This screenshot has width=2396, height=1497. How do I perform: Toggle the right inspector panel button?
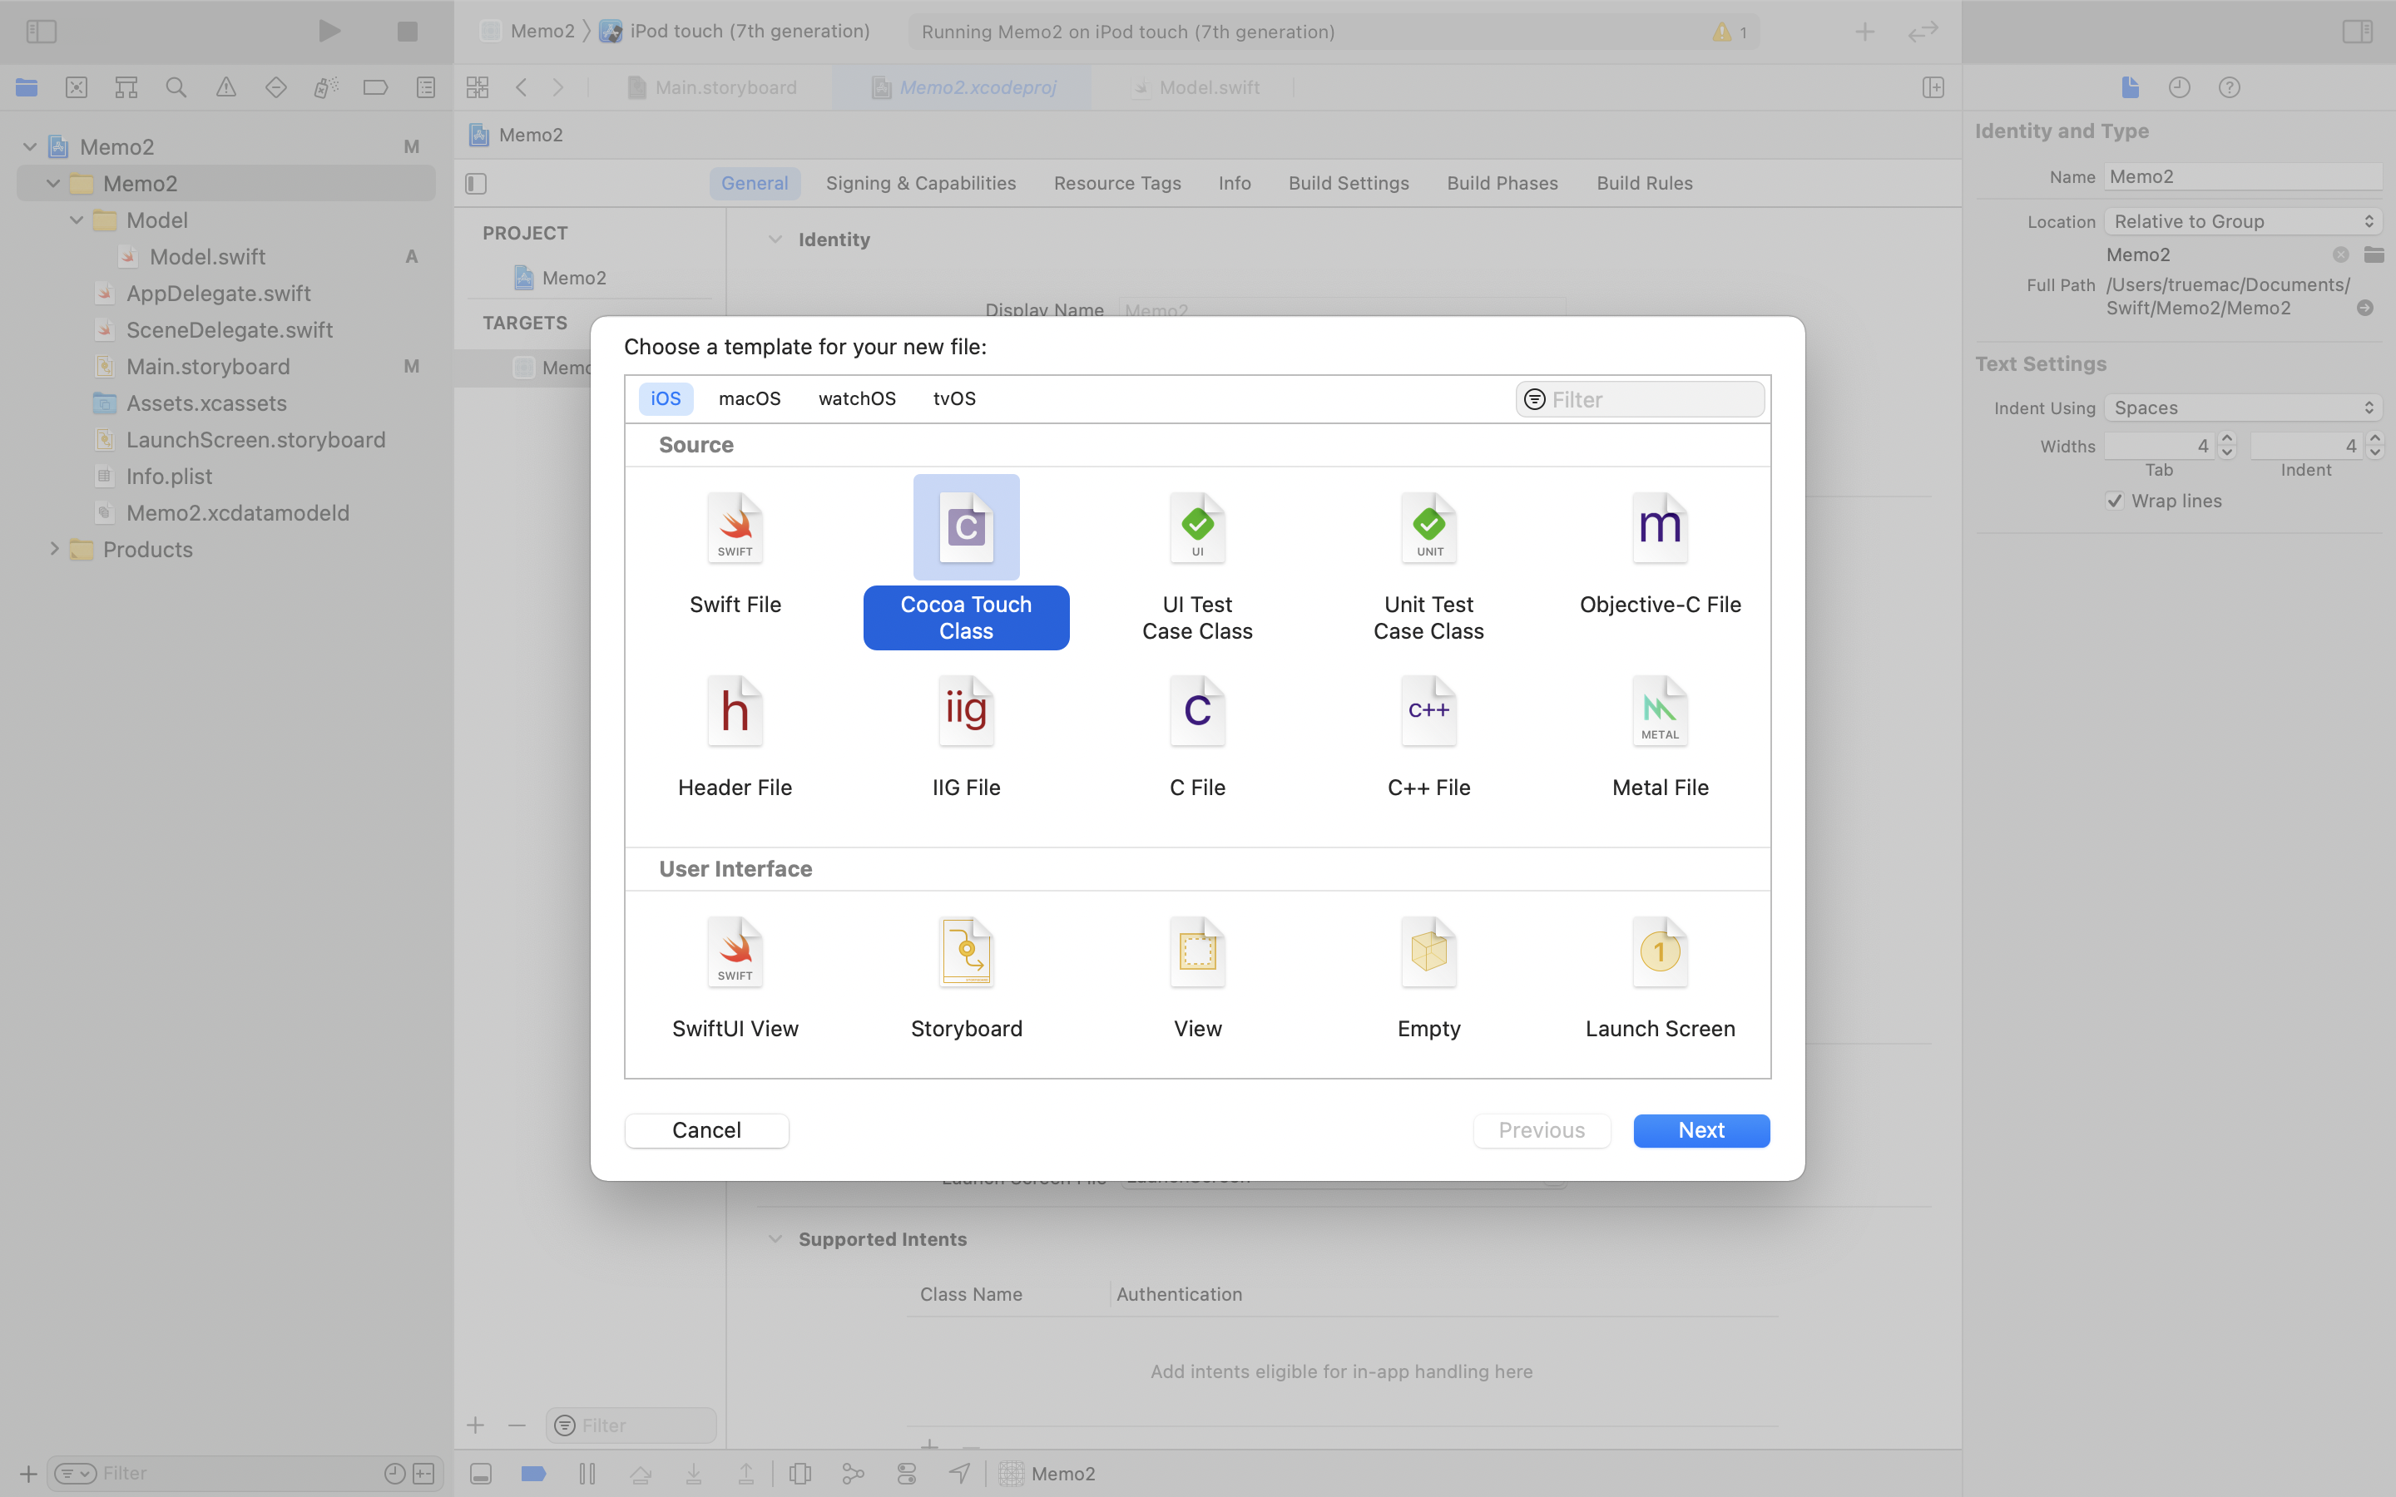coord(2356,32)
